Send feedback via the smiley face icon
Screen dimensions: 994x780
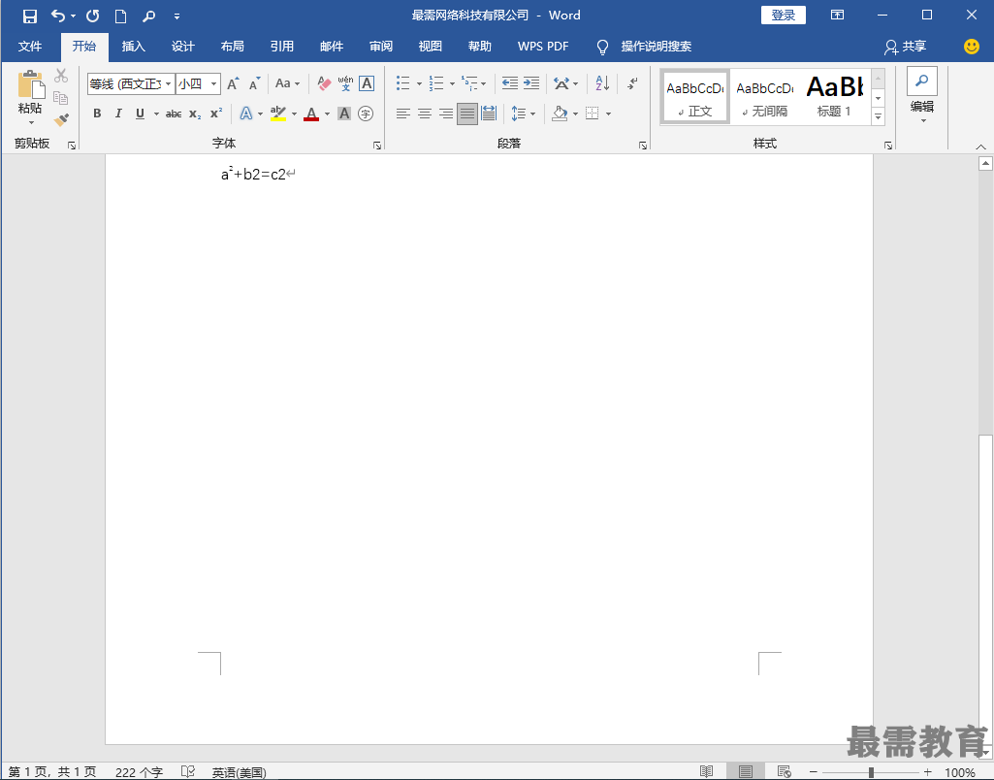pos(971,47)
